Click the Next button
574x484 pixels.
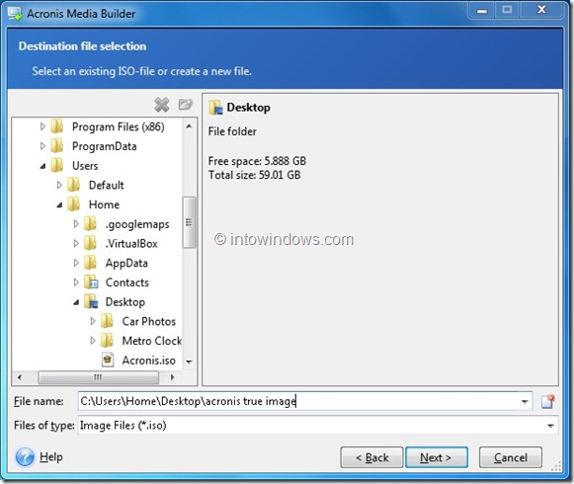pyautogui.click(x=437, y=457)
